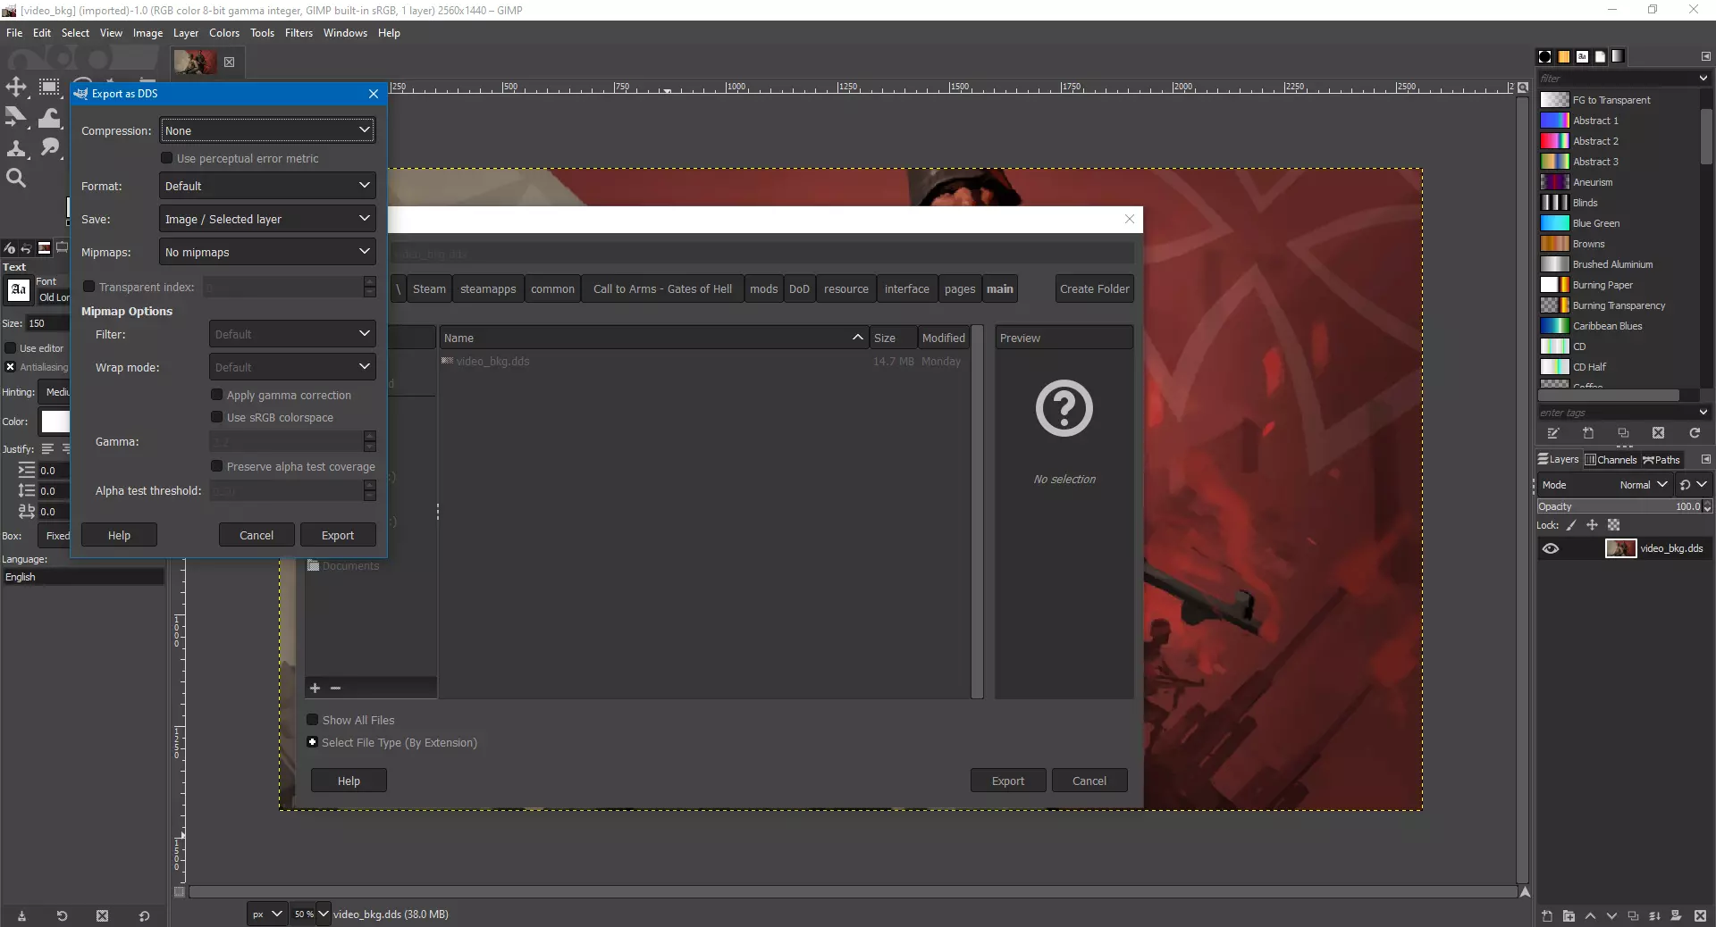Delete the selected gradient

pos(1658,433)
